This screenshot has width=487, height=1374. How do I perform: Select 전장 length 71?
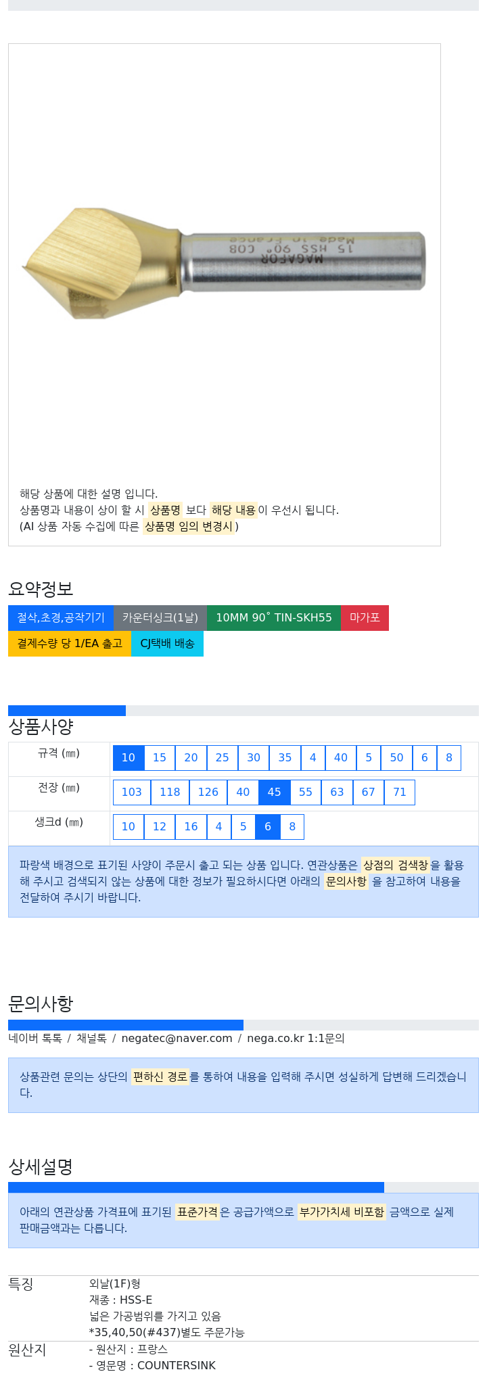tap(400, 792)
